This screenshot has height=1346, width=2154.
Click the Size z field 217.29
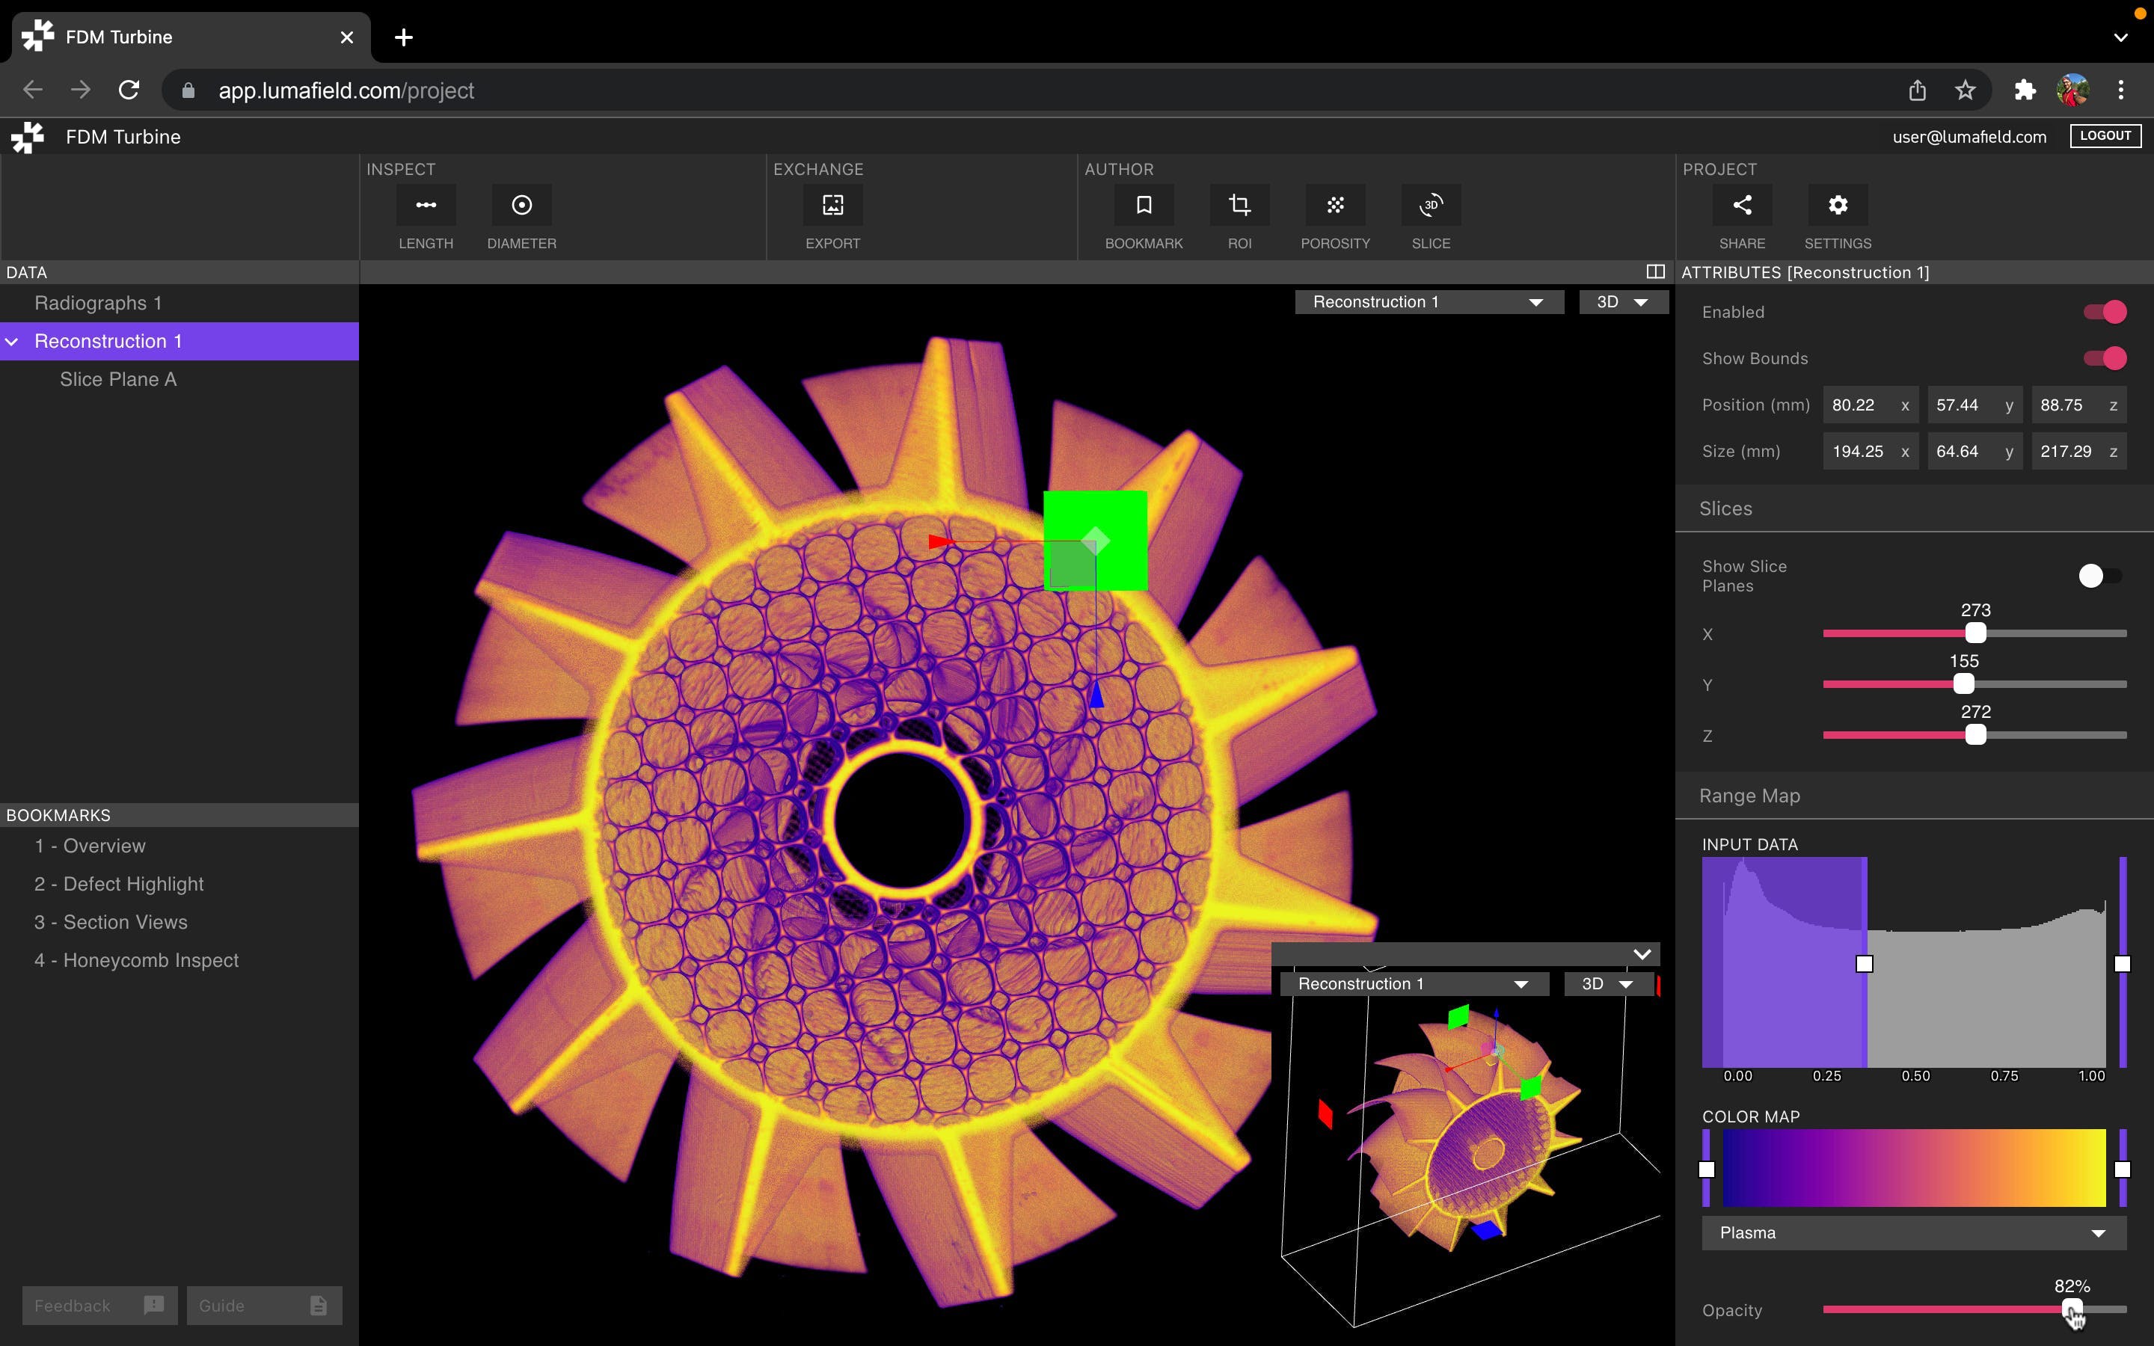[2078, 452]
